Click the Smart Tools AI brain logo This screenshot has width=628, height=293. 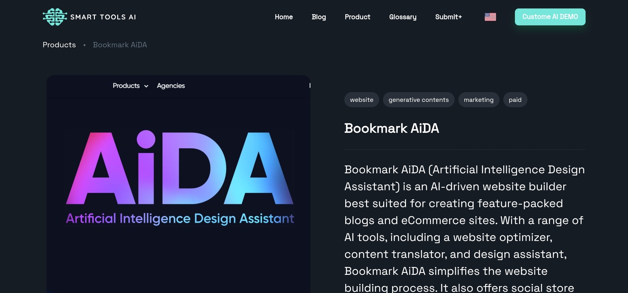(x=55, y=17)
